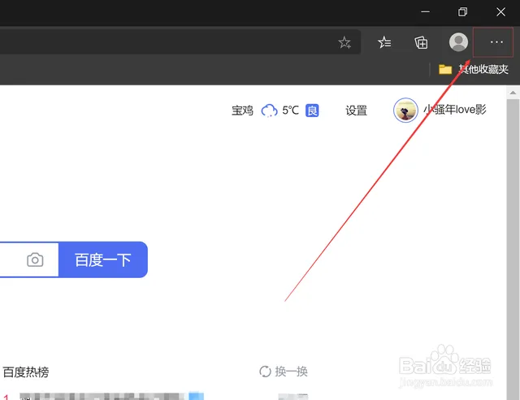Click the camera image search icon
The width and height of the screenshot is (520, 400).
click(35, 259)
